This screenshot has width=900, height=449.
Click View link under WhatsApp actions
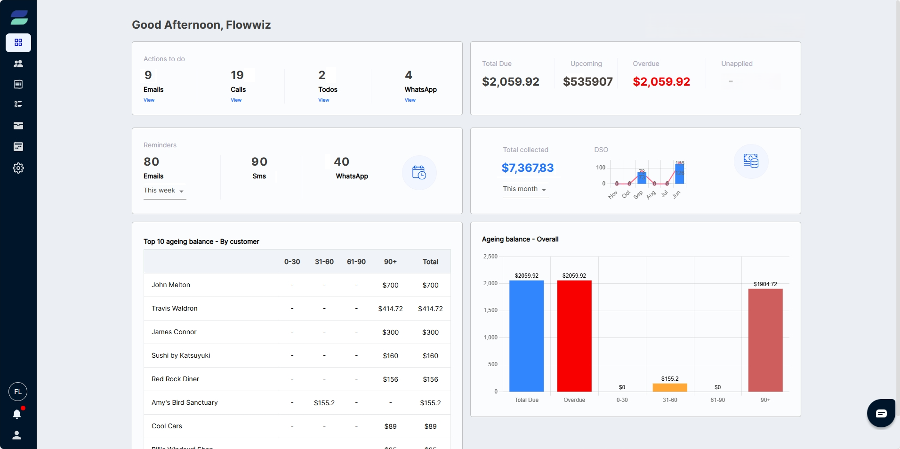[410, 100]
